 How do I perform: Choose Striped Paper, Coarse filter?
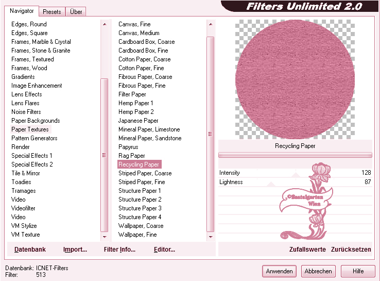click(145, 173)
